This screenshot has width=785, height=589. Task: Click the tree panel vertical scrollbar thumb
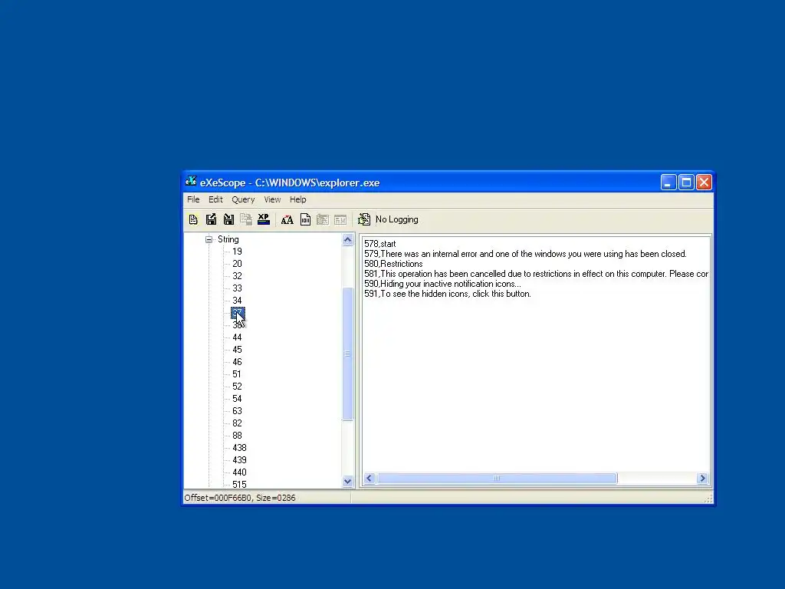[x=347, y=354]
